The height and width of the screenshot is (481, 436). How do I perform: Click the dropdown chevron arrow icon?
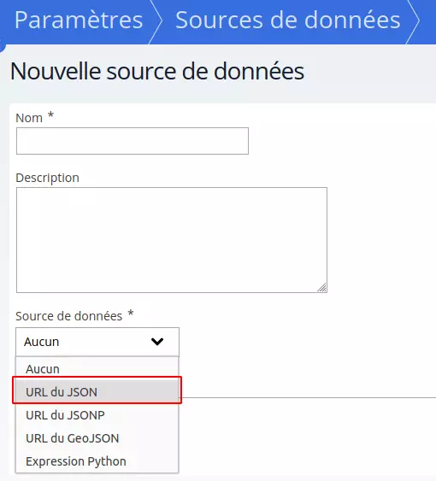[157, 342]
